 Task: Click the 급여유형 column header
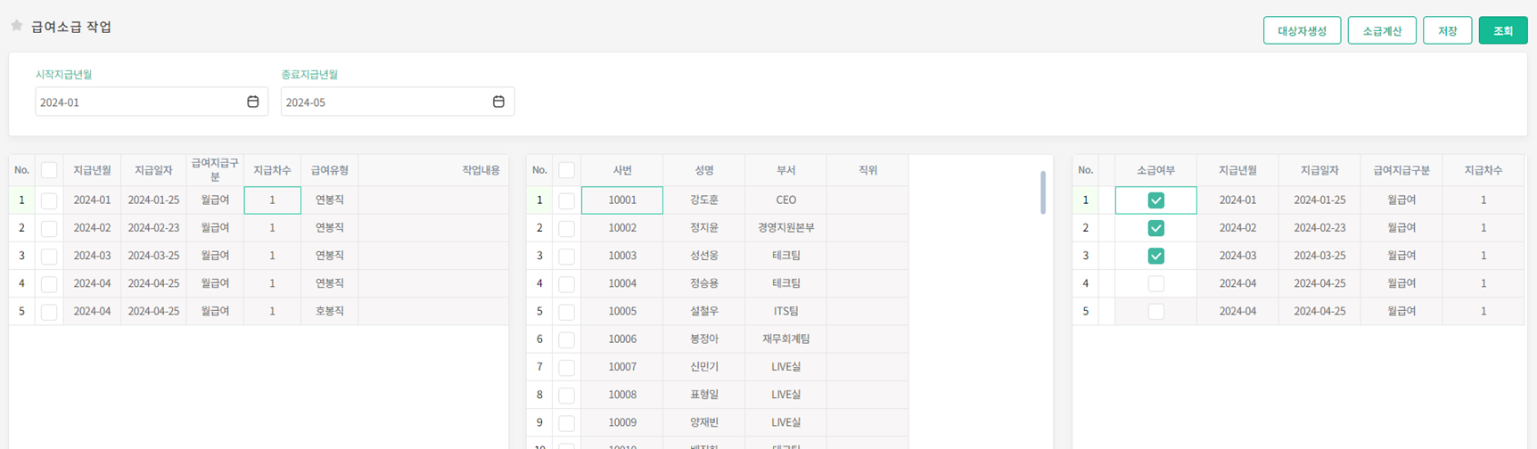(x=329, y=170)
